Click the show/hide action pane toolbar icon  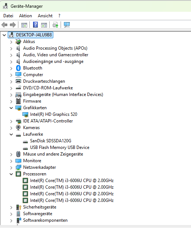coord(44,25)
